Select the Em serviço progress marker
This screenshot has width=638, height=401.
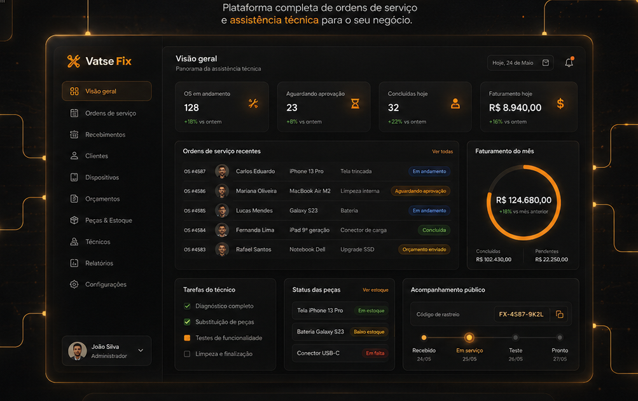pos(469,337)
